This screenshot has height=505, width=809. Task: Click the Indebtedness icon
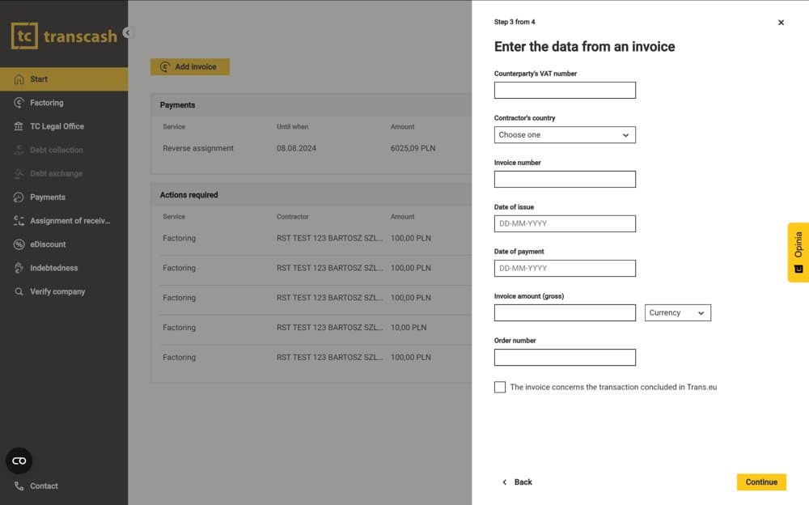pos(19,268)
